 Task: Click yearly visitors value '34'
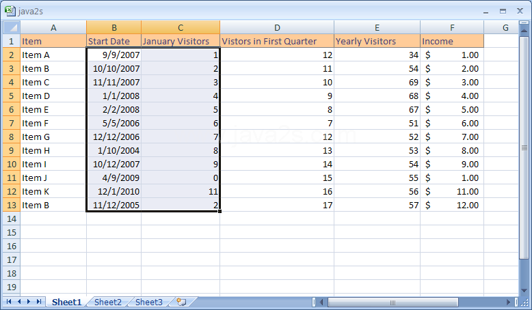pos(377,55)
